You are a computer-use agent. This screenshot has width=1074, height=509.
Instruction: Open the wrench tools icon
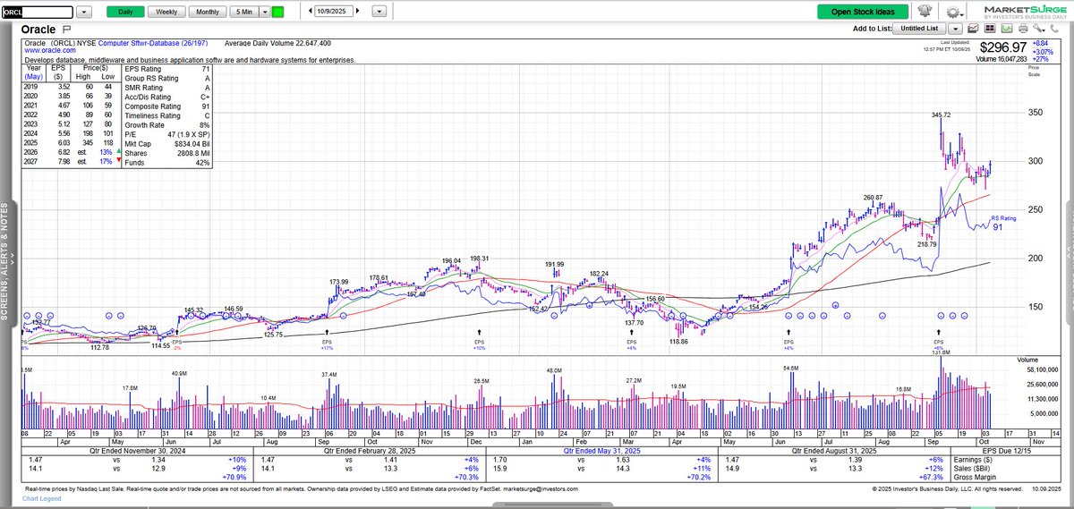pos(1038,29)
